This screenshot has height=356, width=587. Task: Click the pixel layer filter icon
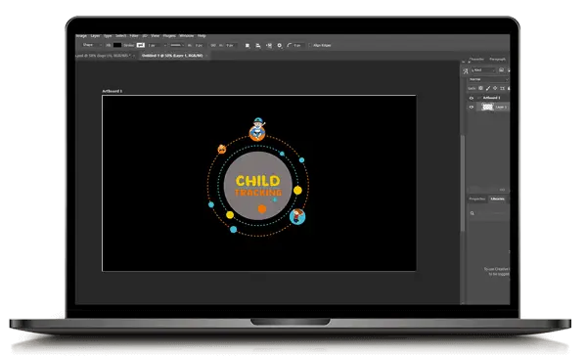(501, 70)
